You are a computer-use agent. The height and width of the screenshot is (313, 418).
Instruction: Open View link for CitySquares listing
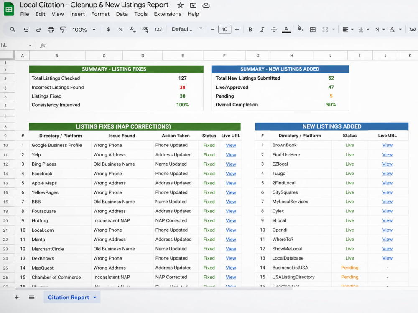click(387, 192)
